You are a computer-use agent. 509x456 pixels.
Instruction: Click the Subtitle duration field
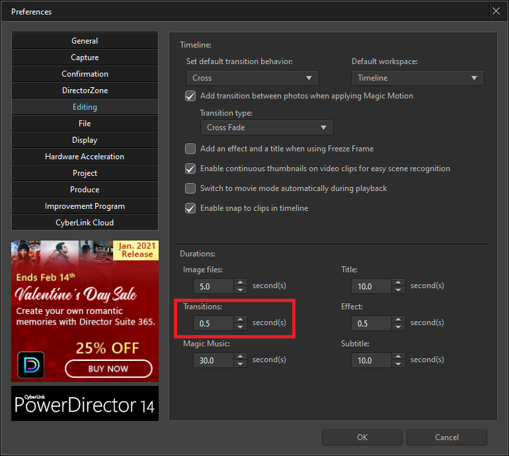[x=372, y=360]
